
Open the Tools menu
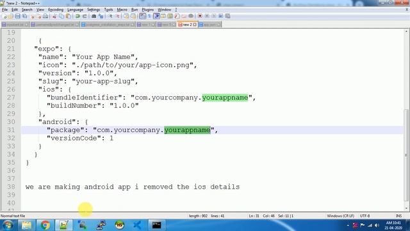[108, 10]
